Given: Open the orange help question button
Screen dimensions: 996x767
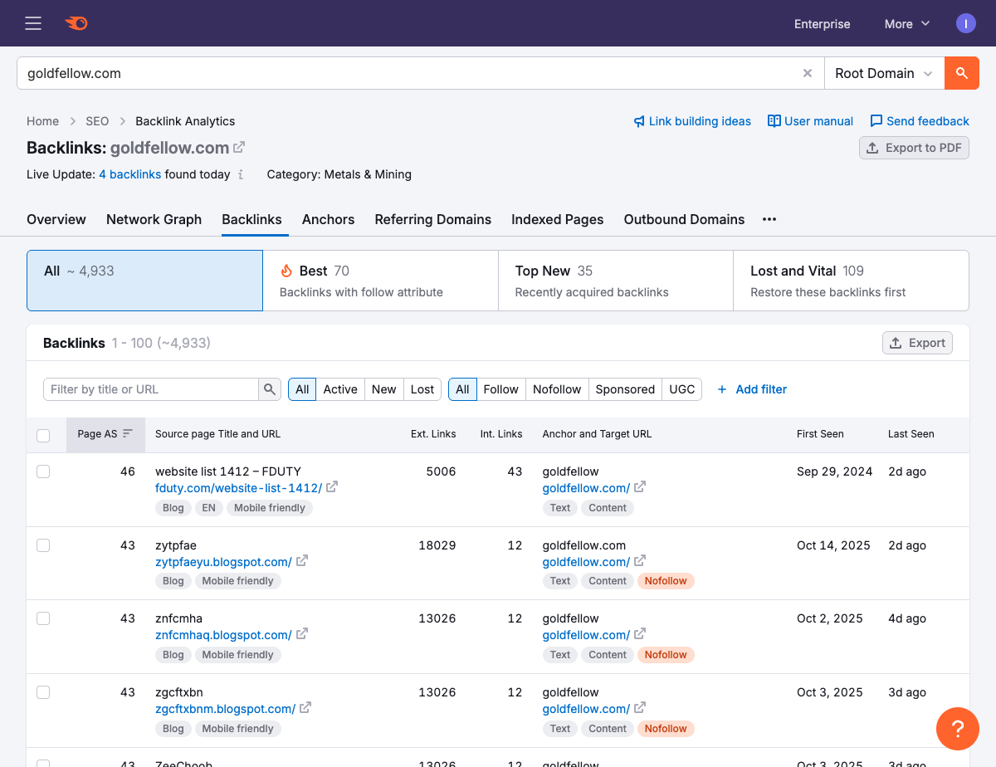Looking at the screenshot, I should click(957, 729).
